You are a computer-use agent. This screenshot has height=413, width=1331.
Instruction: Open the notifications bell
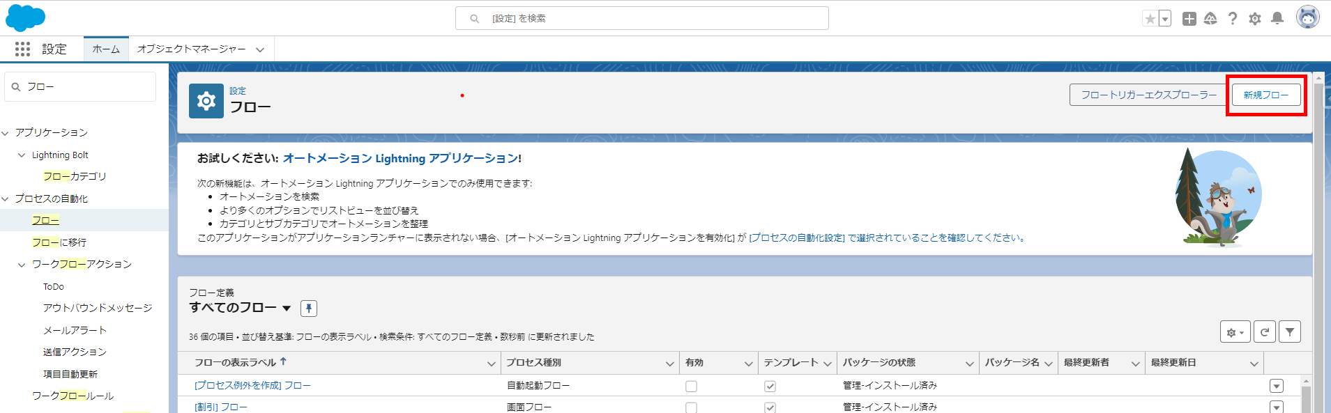[1277, 19]
